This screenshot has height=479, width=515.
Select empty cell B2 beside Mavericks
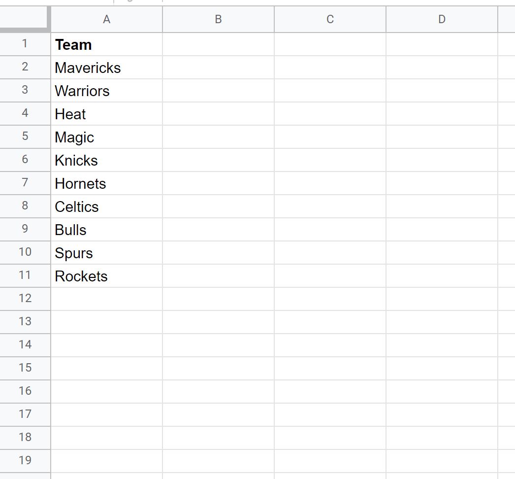tap(219, 68)
